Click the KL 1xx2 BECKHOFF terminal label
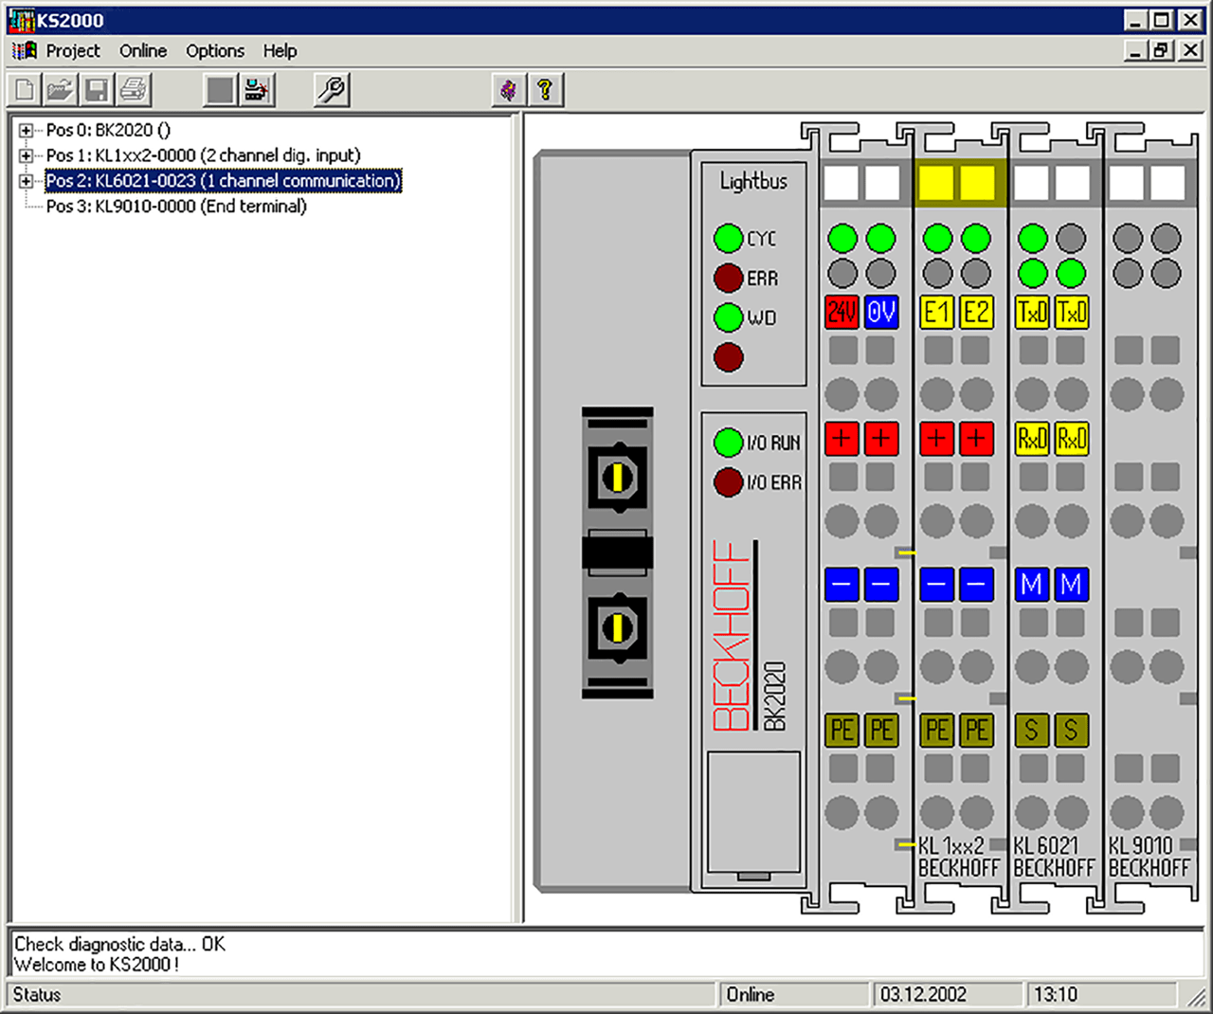This screenshot has width=1213, height=1014. click(x=958, y=857)
